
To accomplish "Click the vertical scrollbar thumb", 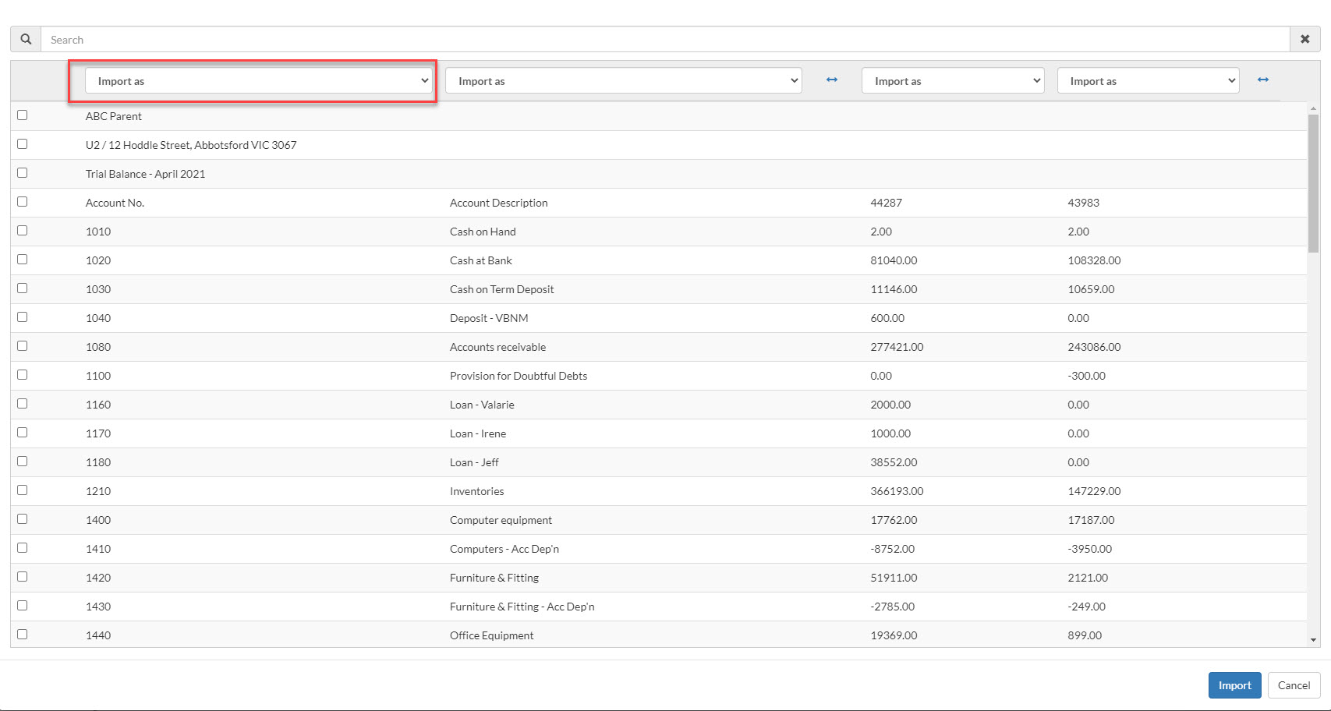I will (x=1313, y=183).
